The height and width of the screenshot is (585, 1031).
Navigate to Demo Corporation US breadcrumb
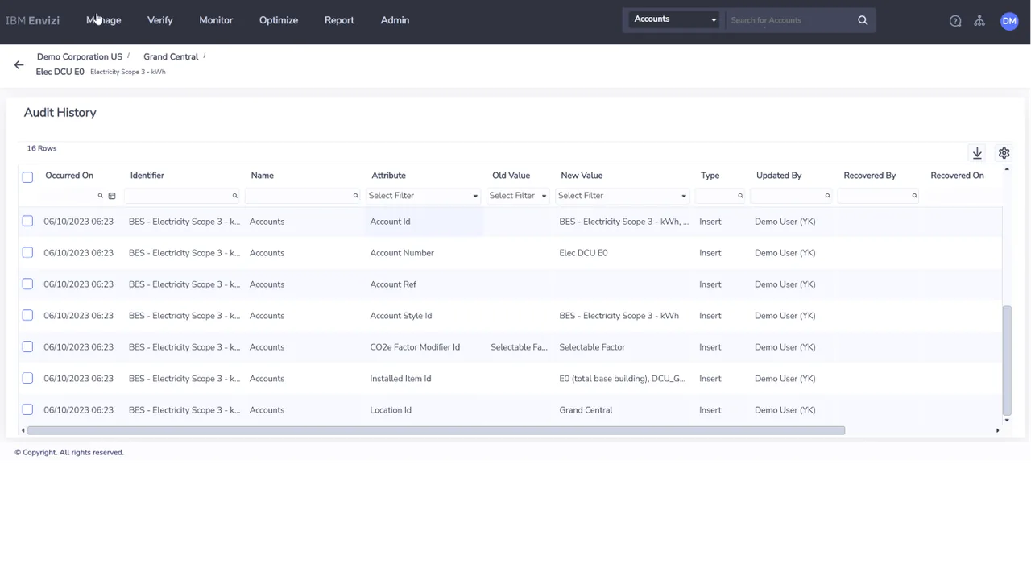coord(80,56)
